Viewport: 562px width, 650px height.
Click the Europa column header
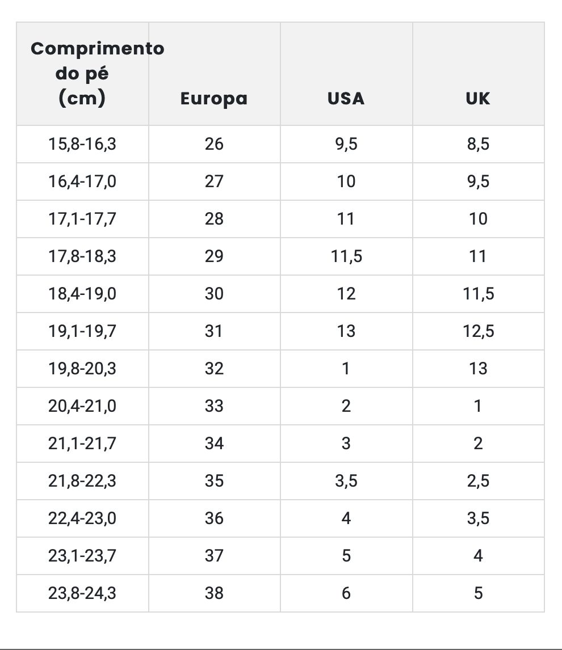[214, 99]
